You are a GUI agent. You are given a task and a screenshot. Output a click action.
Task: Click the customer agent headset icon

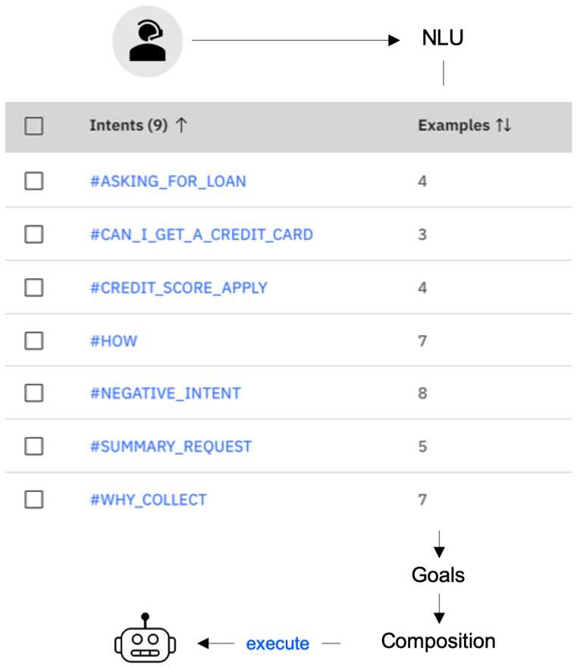(x=147, y=41)
